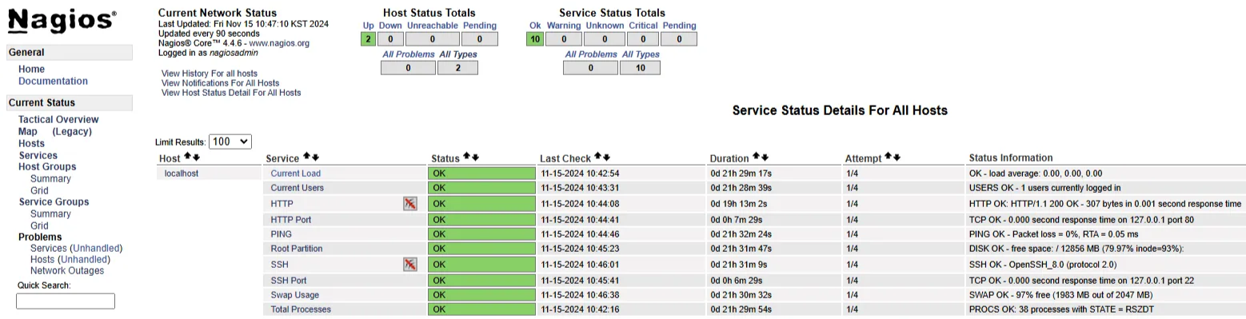Open Services under Problems
The height and width of the screenshot is (319, 1246).
pos(48,248)
